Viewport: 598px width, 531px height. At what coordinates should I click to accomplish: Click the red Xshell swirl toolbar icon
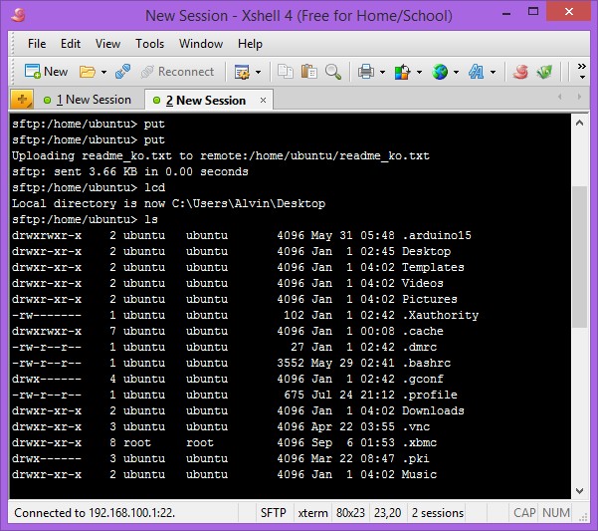520,72
